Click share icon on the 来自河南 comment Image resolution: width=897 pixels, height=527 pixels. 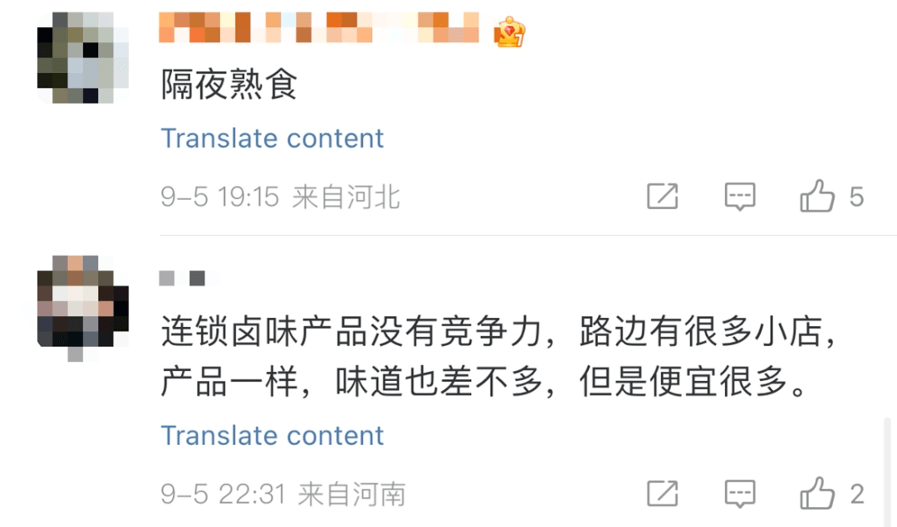click(662, 494)
